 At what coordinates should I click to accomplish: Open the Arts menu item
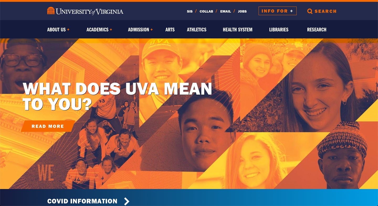tap(170, 30)
